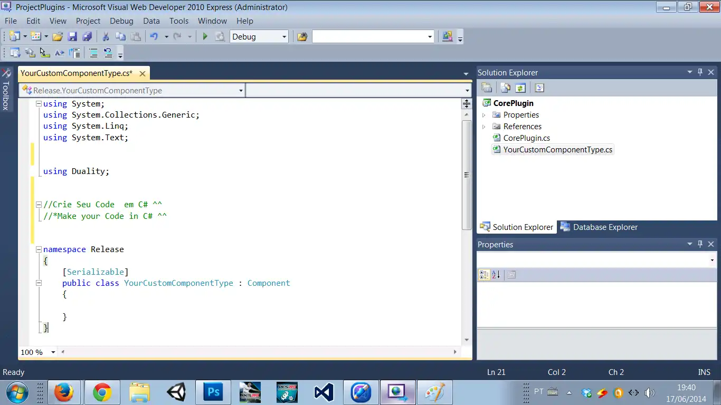
Task: Click Solution Explorer Properties icon
Action: point(487,88)
